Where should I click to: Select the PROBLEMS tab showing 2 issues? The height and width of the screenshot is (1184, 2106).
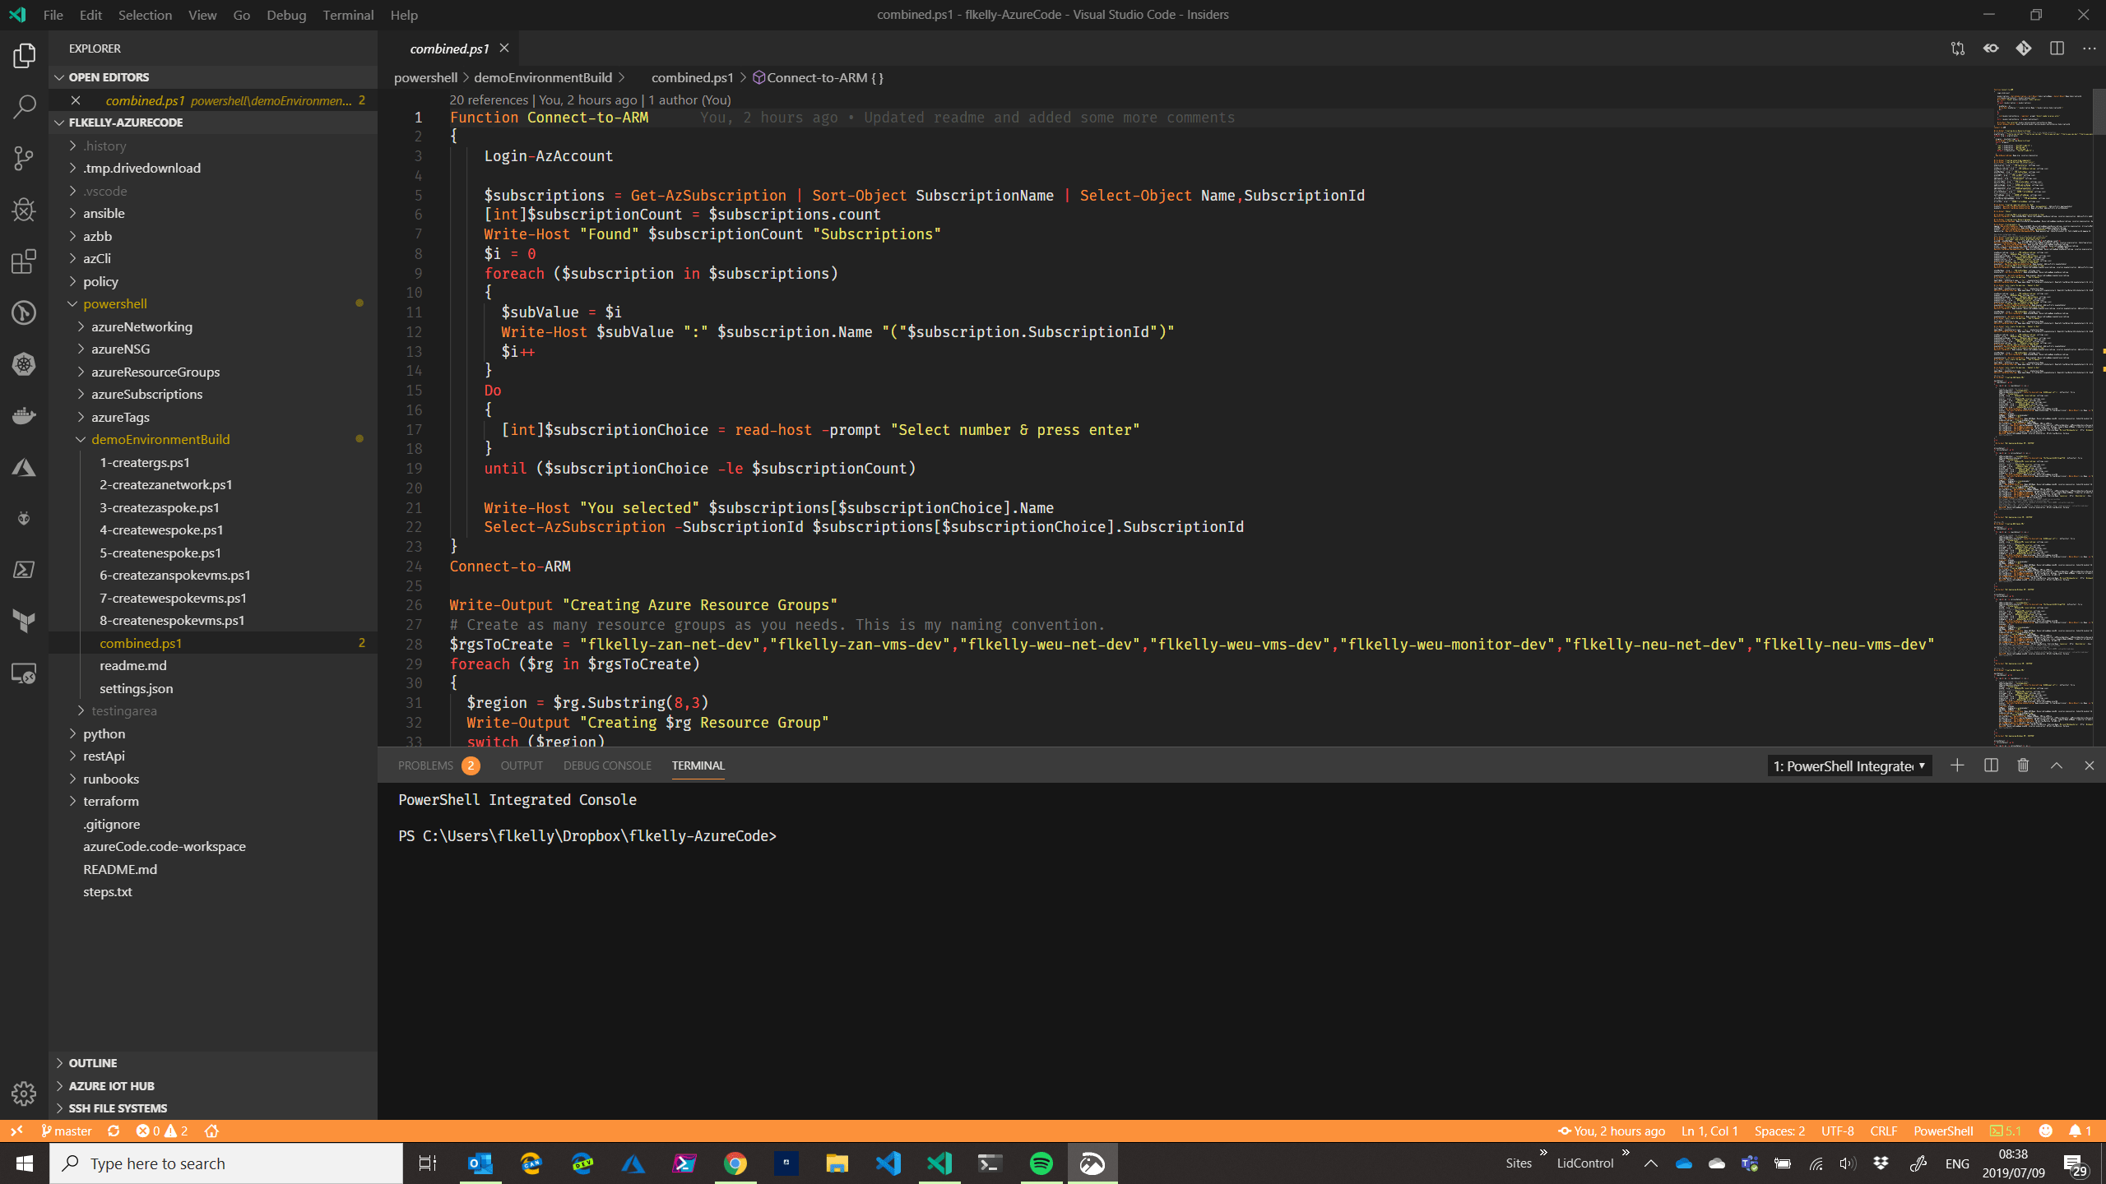point(427,765)
